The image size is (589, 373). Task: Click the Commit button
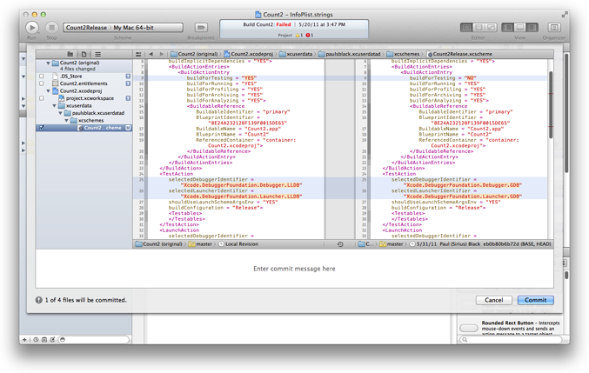(x=535, y=300)
